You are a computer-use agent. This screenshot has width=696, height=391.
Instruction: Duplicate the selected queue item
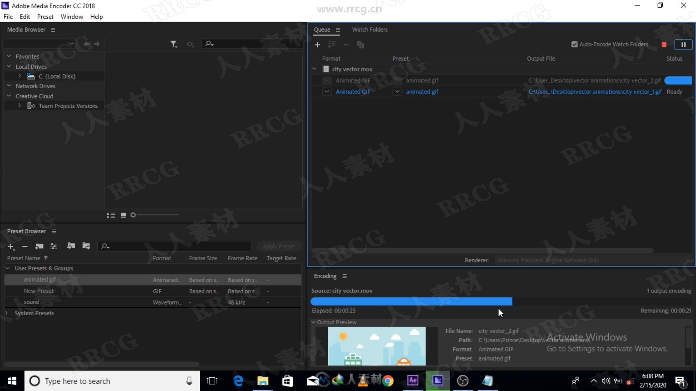click(x=360, y=45)
